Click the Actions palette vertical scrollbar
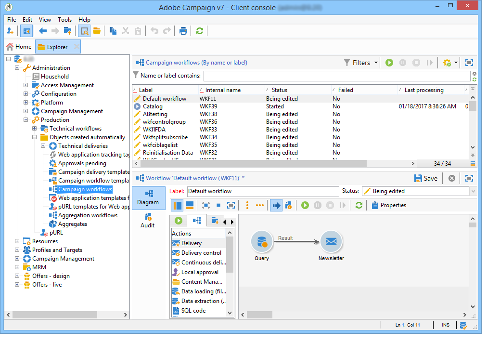 click(x=230, y=256)
